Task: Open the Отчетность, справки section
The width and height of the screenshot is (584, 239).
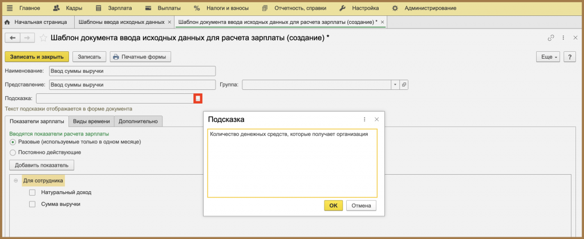Action: pos(294,8)
